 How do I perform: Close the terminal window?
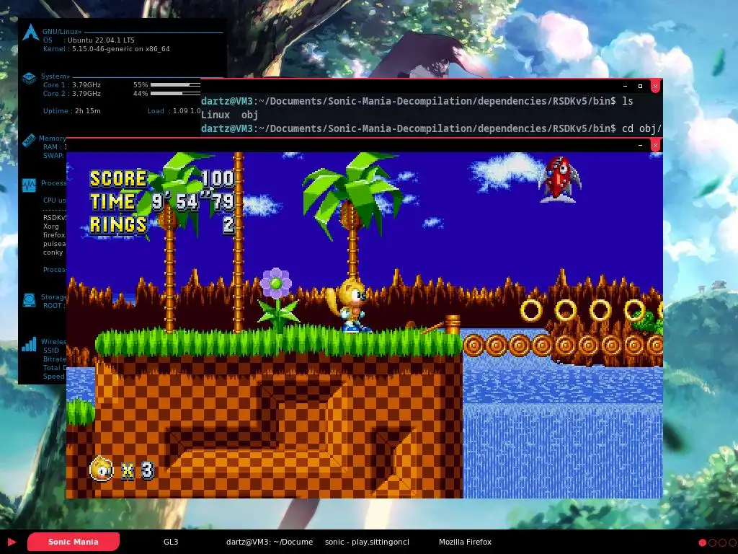655,87
